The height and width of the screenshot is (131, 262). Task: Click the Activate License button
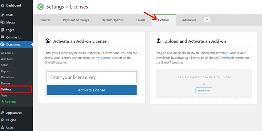point(92,90)
